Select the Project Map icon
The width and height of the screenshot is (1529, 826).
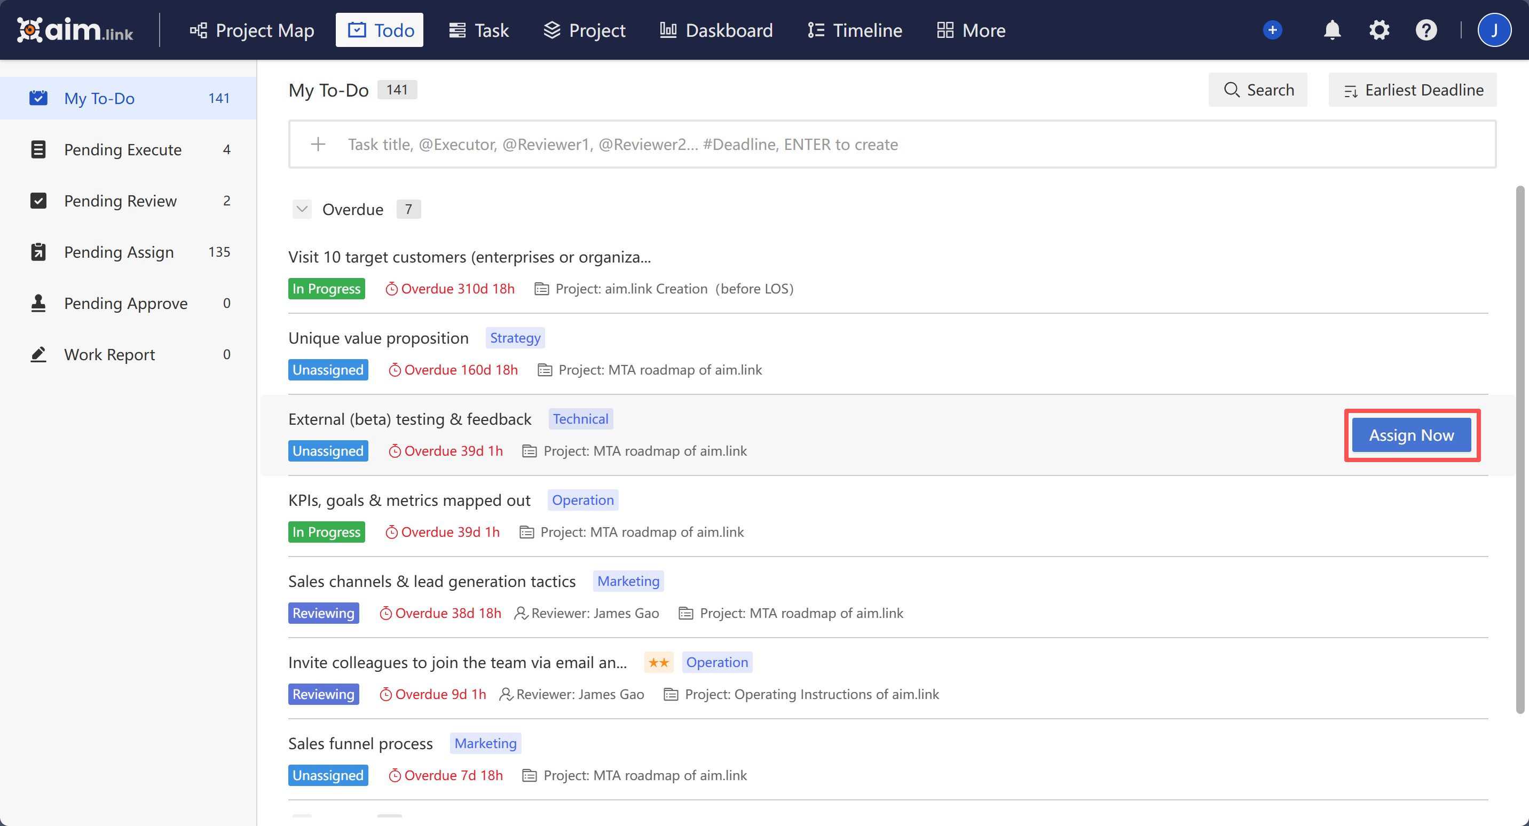[198, 30]
